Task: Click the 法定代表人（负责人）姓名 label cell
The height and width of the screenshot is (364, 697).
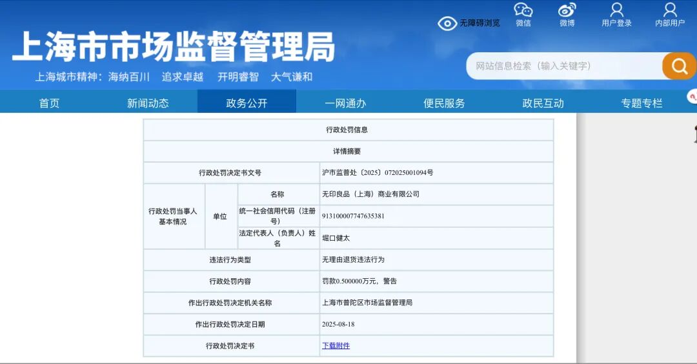Action: tap(278, 238)
